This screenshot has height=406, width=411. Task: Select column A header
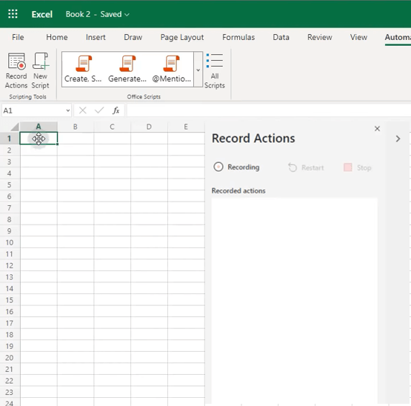pyautogui.click(x=39, y=127)
